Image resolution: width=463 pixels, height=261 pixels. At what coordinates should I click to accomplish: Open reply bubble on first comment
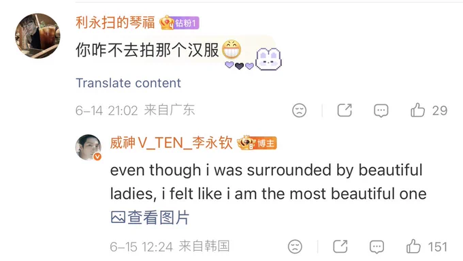381,110
